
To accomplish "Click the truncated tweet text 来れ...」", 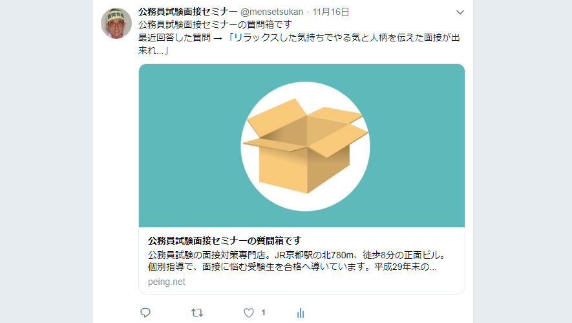I will click(154, 50).
